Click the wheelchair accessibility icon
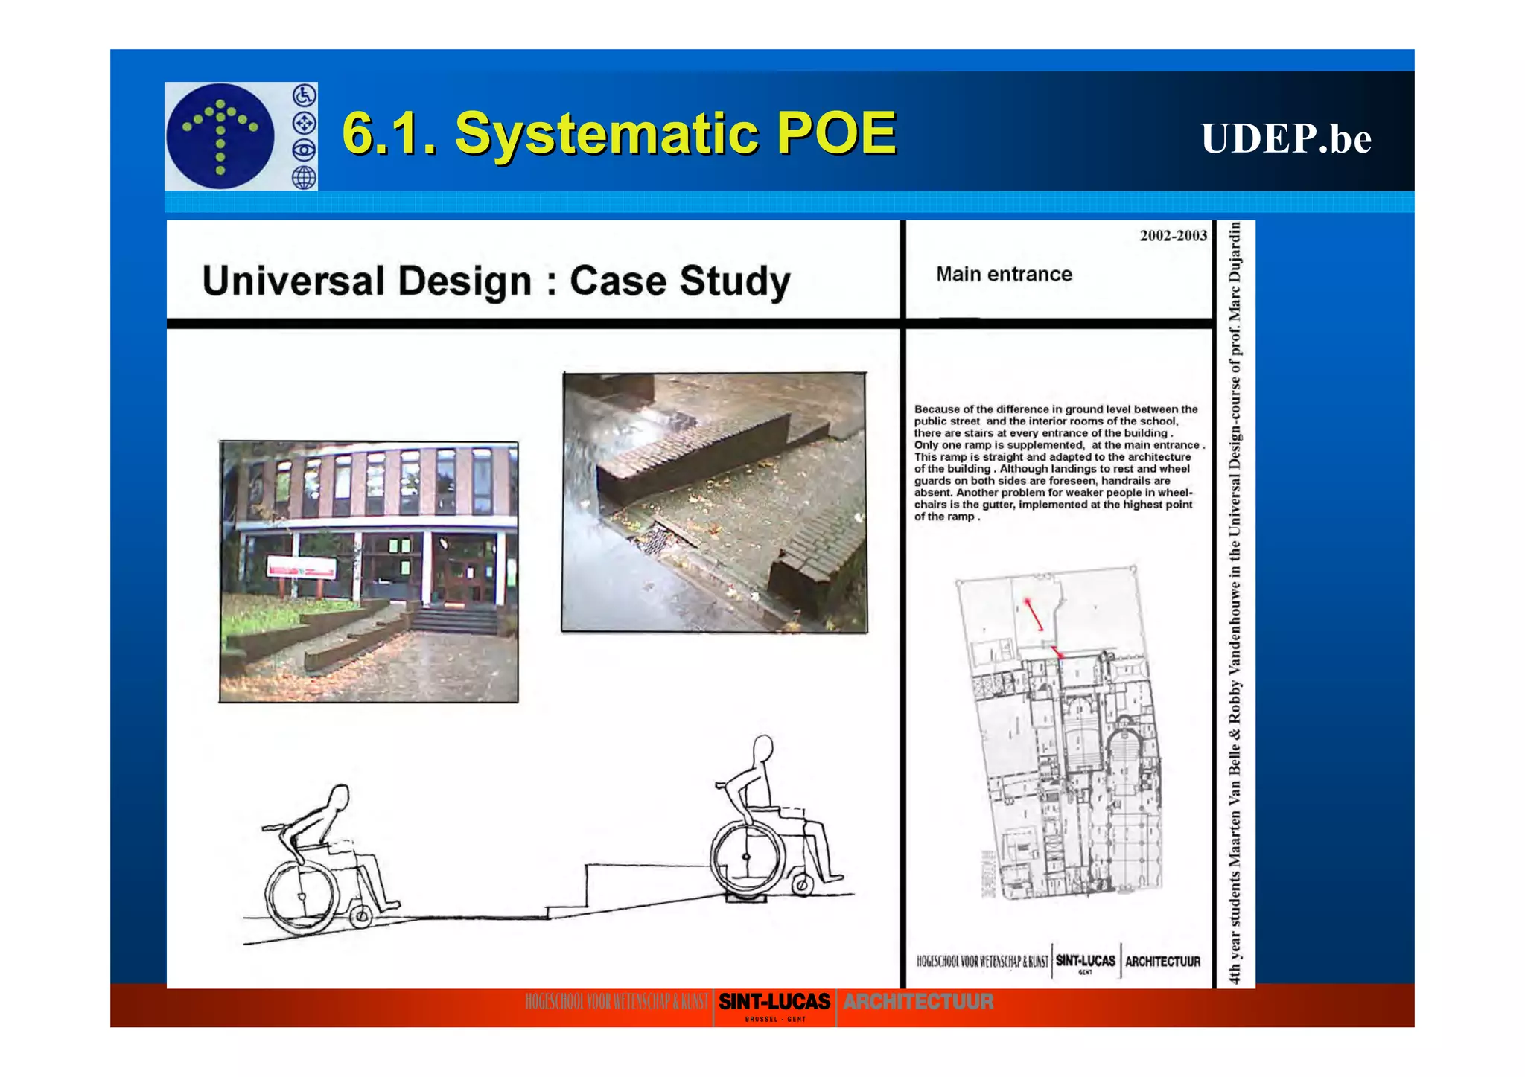Viewport: 1525px width, 1077px height. point(304,95)
